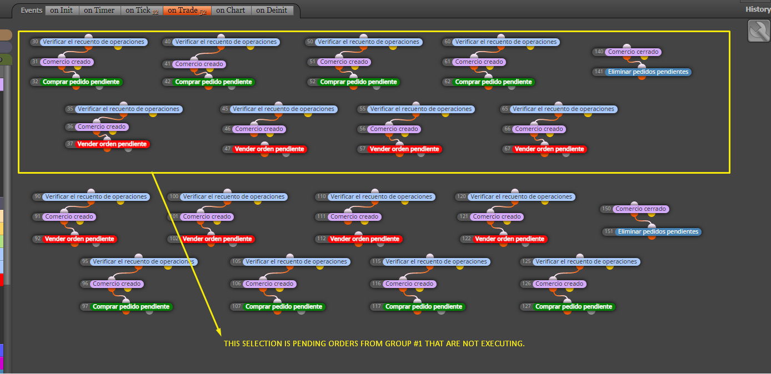The height and width of the screenshot is (374, 771).
Task: Select block 107 Comprar pedido pendiente
Action: click(278, 307)
